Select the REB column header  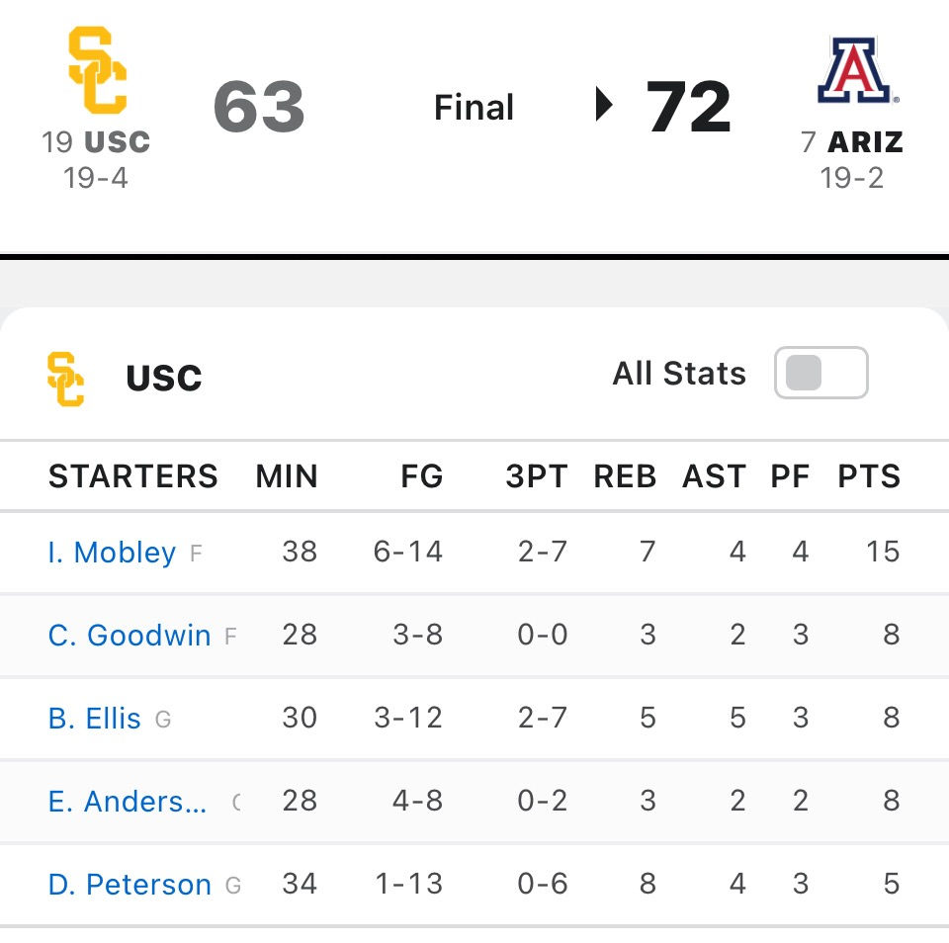625,475
